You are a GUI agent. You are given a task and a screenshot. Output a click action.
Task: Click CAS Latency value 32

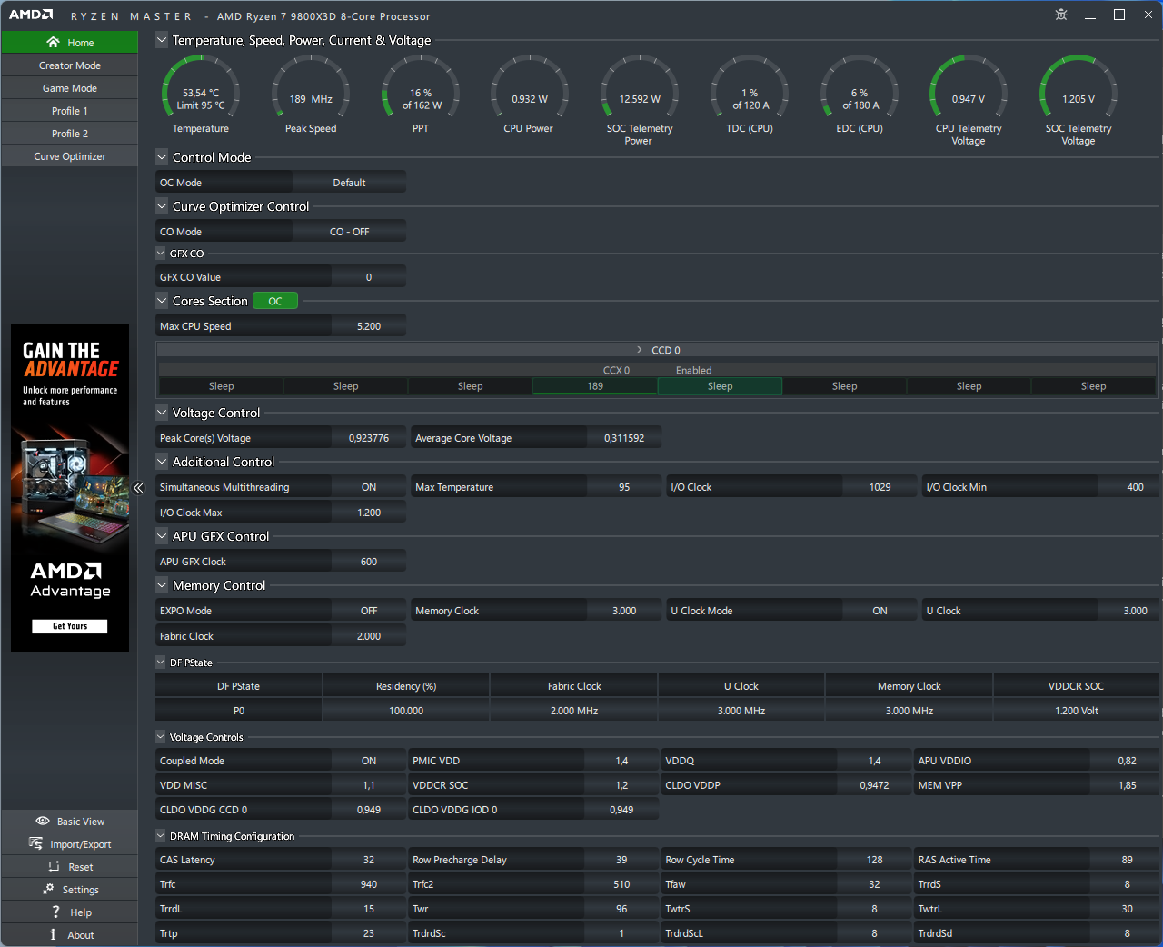(369, 860)
